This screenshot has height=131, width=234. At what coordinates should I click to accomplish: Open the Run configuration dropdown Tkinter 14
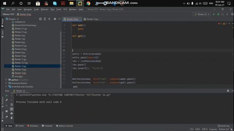point(202,14)
